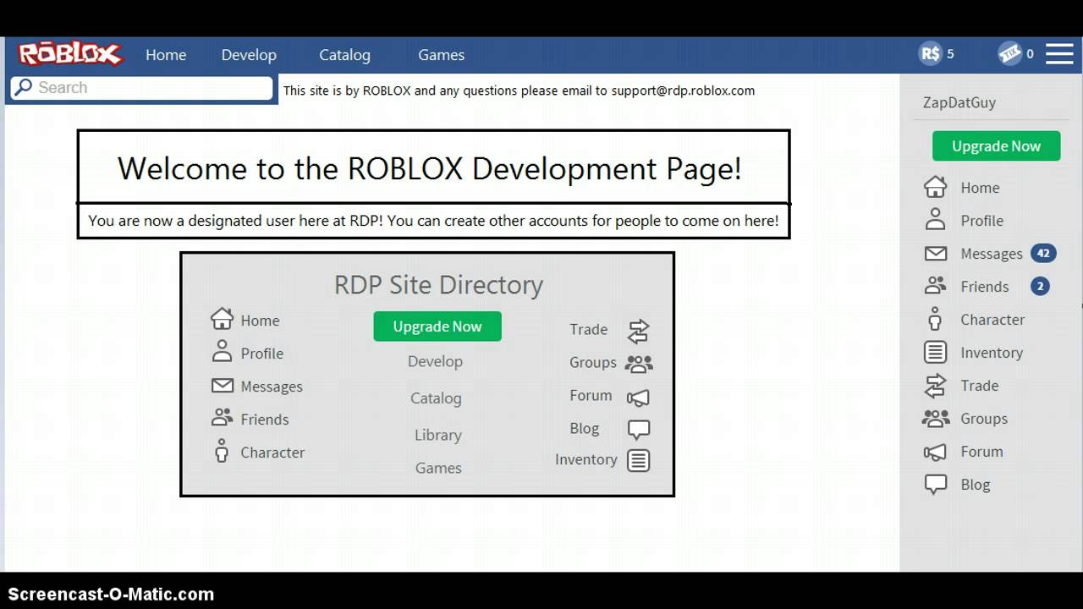
Task: Open the Robux balance icon
Action: pos(930,54)
